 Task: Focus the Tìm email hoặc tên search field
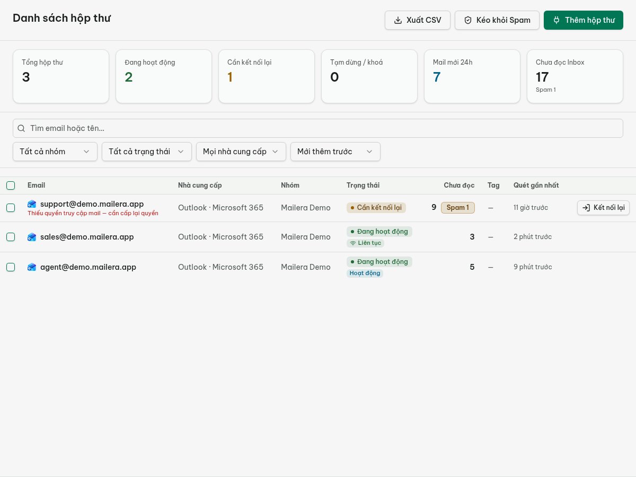tap(318, 128)
